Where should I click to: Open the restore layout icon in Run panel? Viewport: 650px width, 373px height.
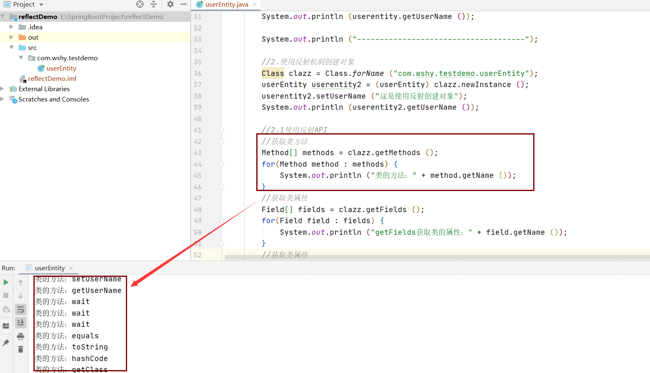(x=6, y=326)
